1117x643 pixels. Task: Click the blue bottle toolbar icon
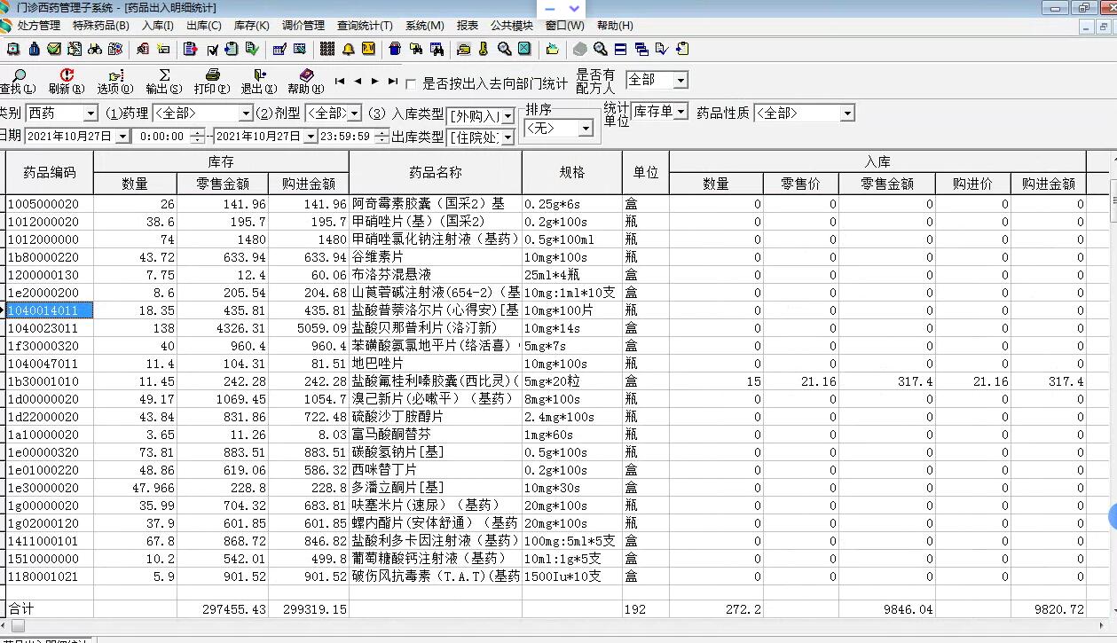coord(34,49)
